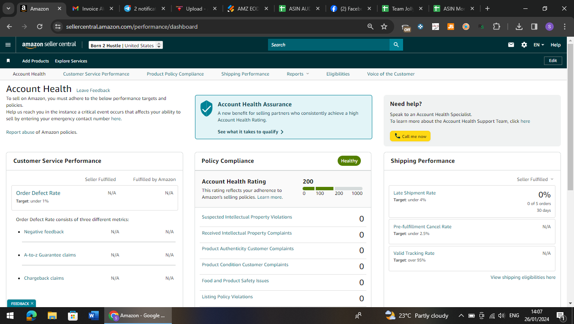Click Explore Services
Screen dimensions: 574x324
(71, 61)
